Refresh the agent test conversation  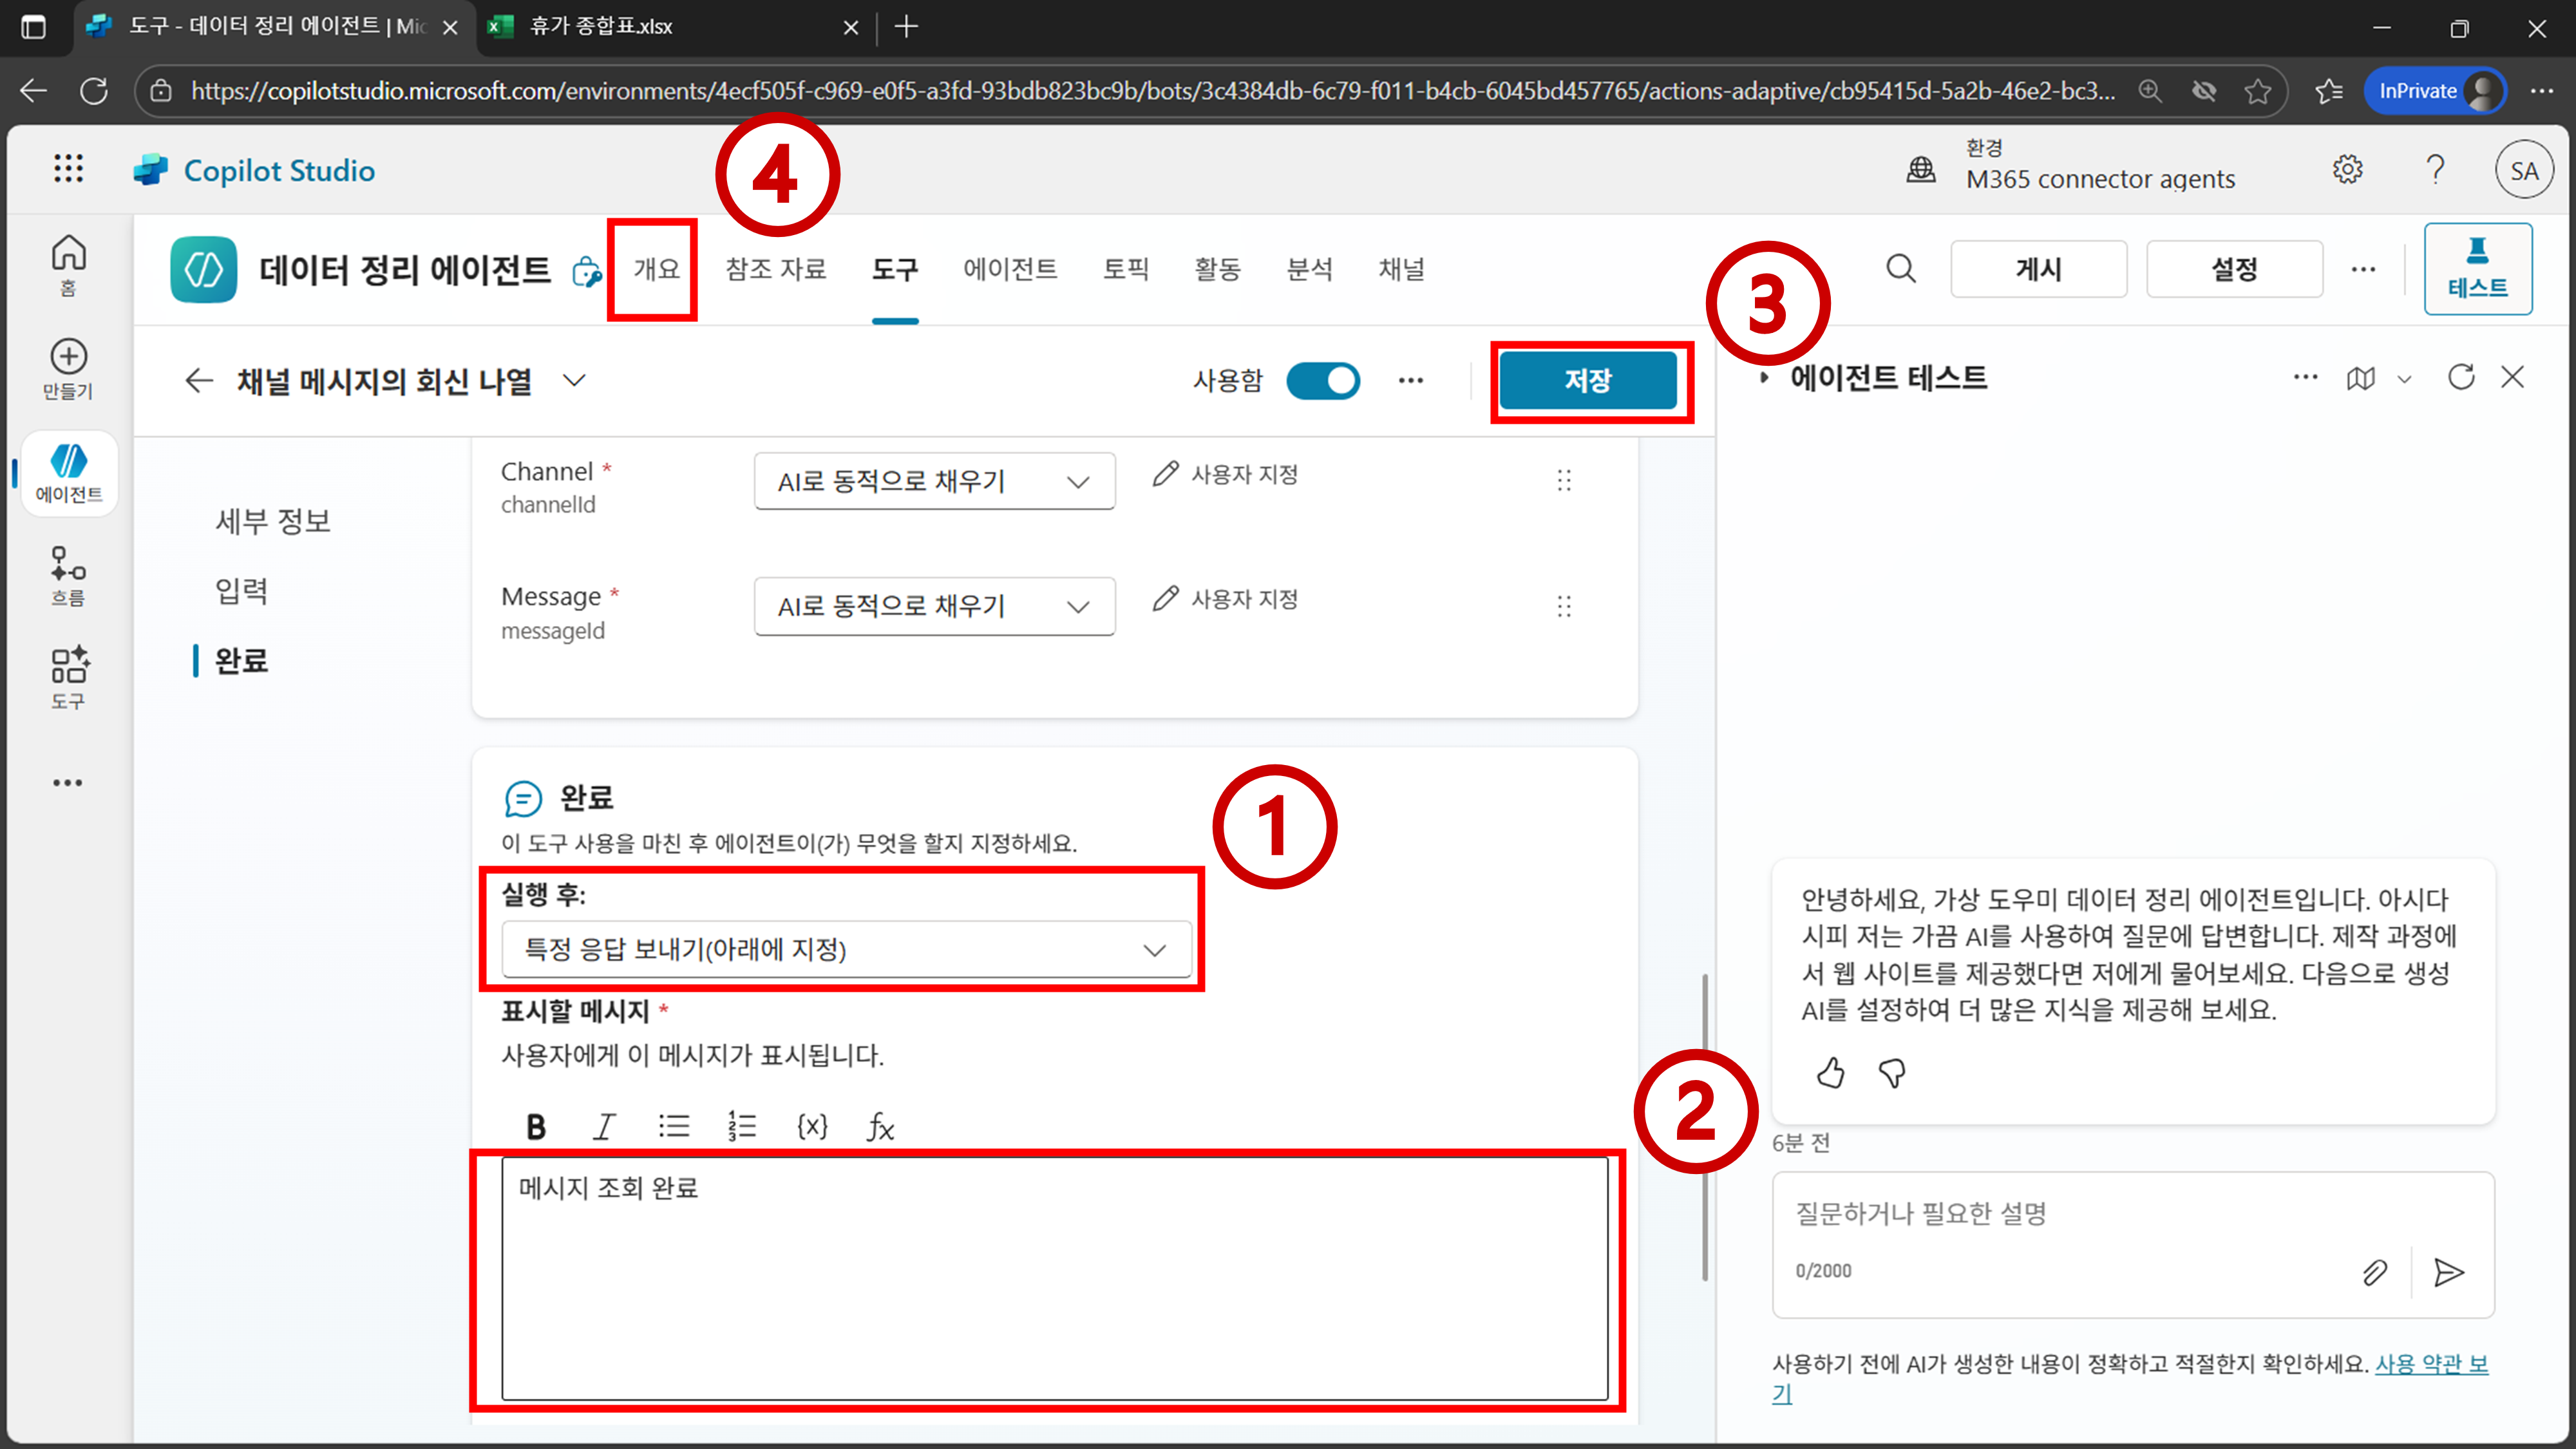pos(2460,377)
